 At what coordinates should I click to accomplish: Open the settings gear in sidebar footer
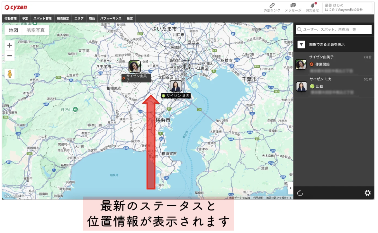[x=367, y=193]
